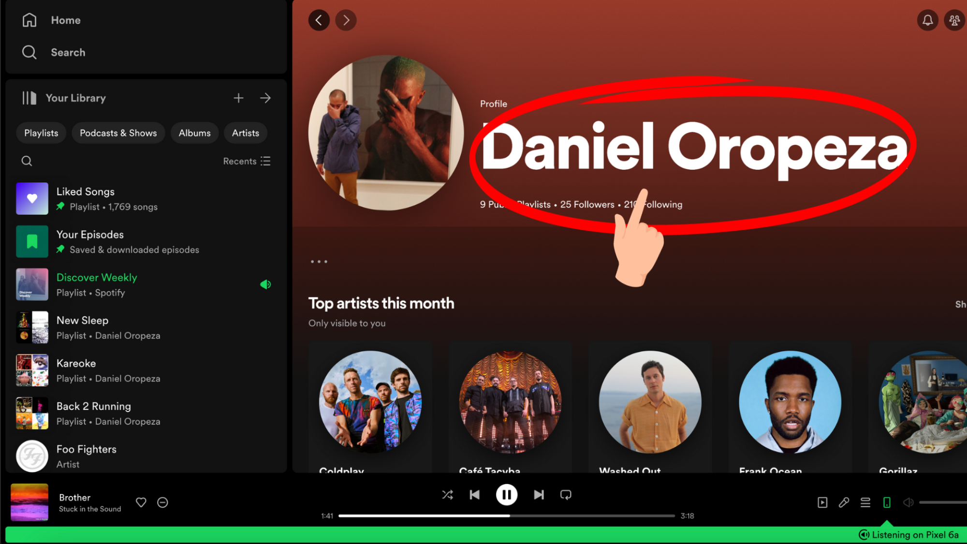Open the profile three-dots menu

[319, 262]
